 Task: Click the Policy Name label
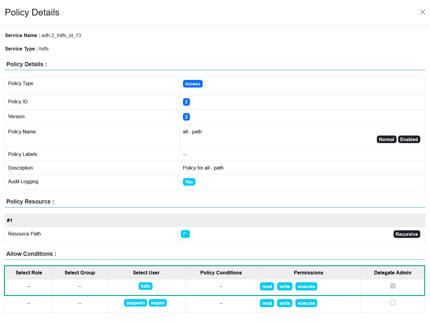[22, 132]
